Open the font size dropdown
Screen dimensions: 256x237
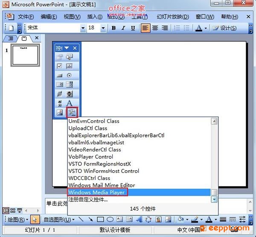(103, 28)
